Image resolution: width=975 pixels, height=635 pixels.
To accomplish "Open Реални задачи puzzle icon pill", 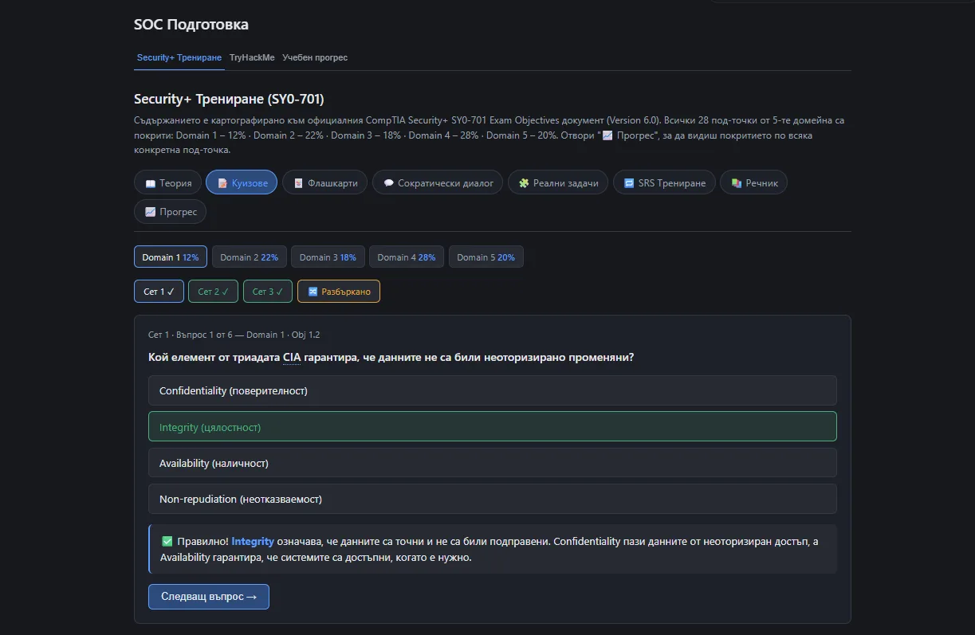I will (x=558, y=182).
